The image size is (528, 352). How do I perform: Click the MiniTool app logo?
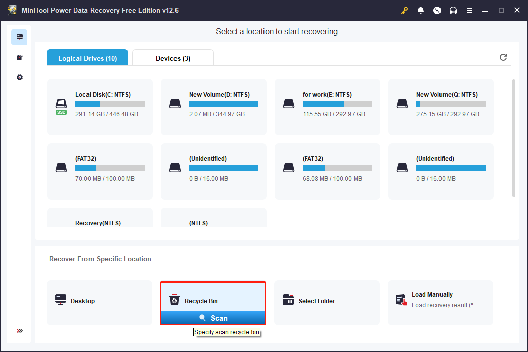click(12, 10)
